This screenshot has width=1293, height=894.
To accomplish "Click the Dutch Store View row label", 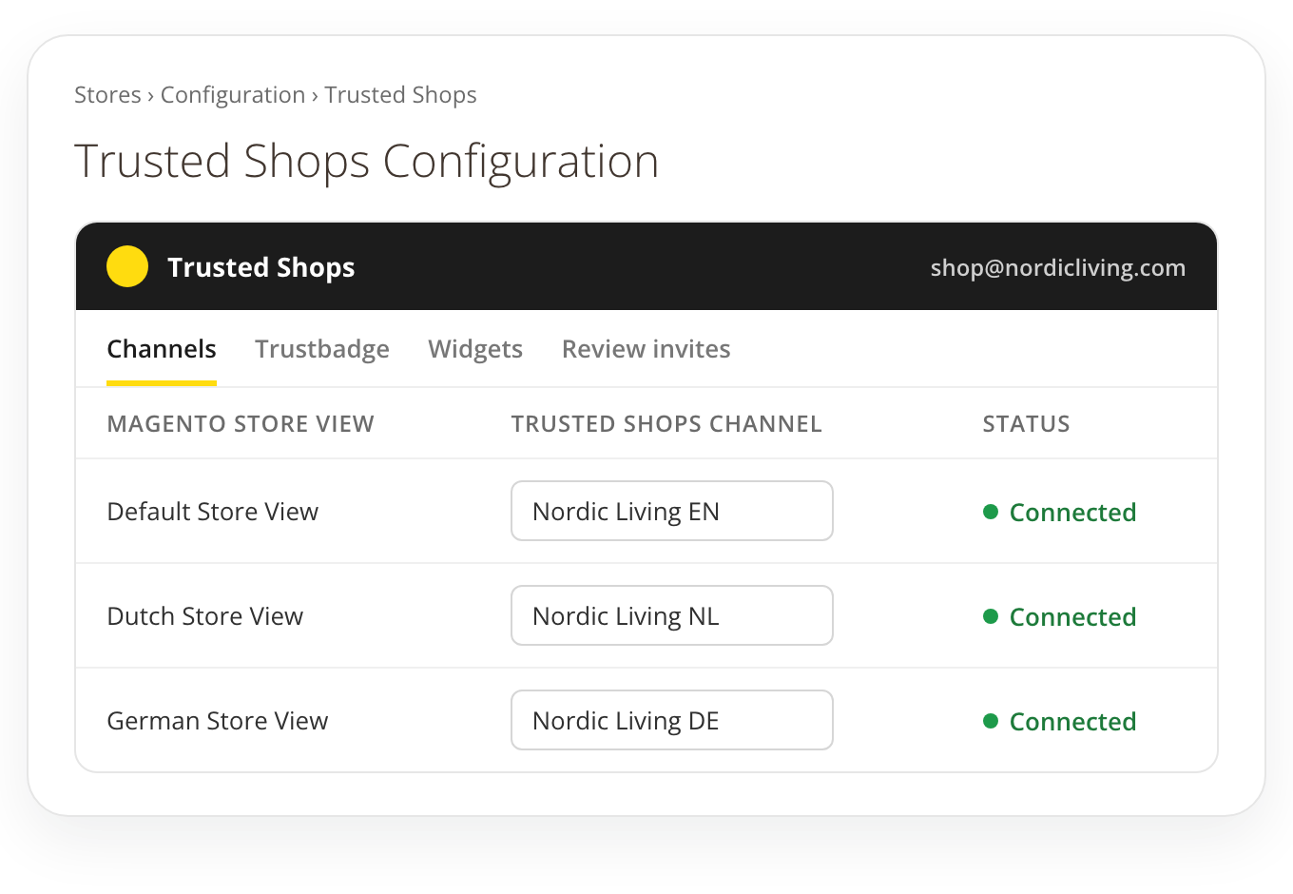I will point(205,616).
